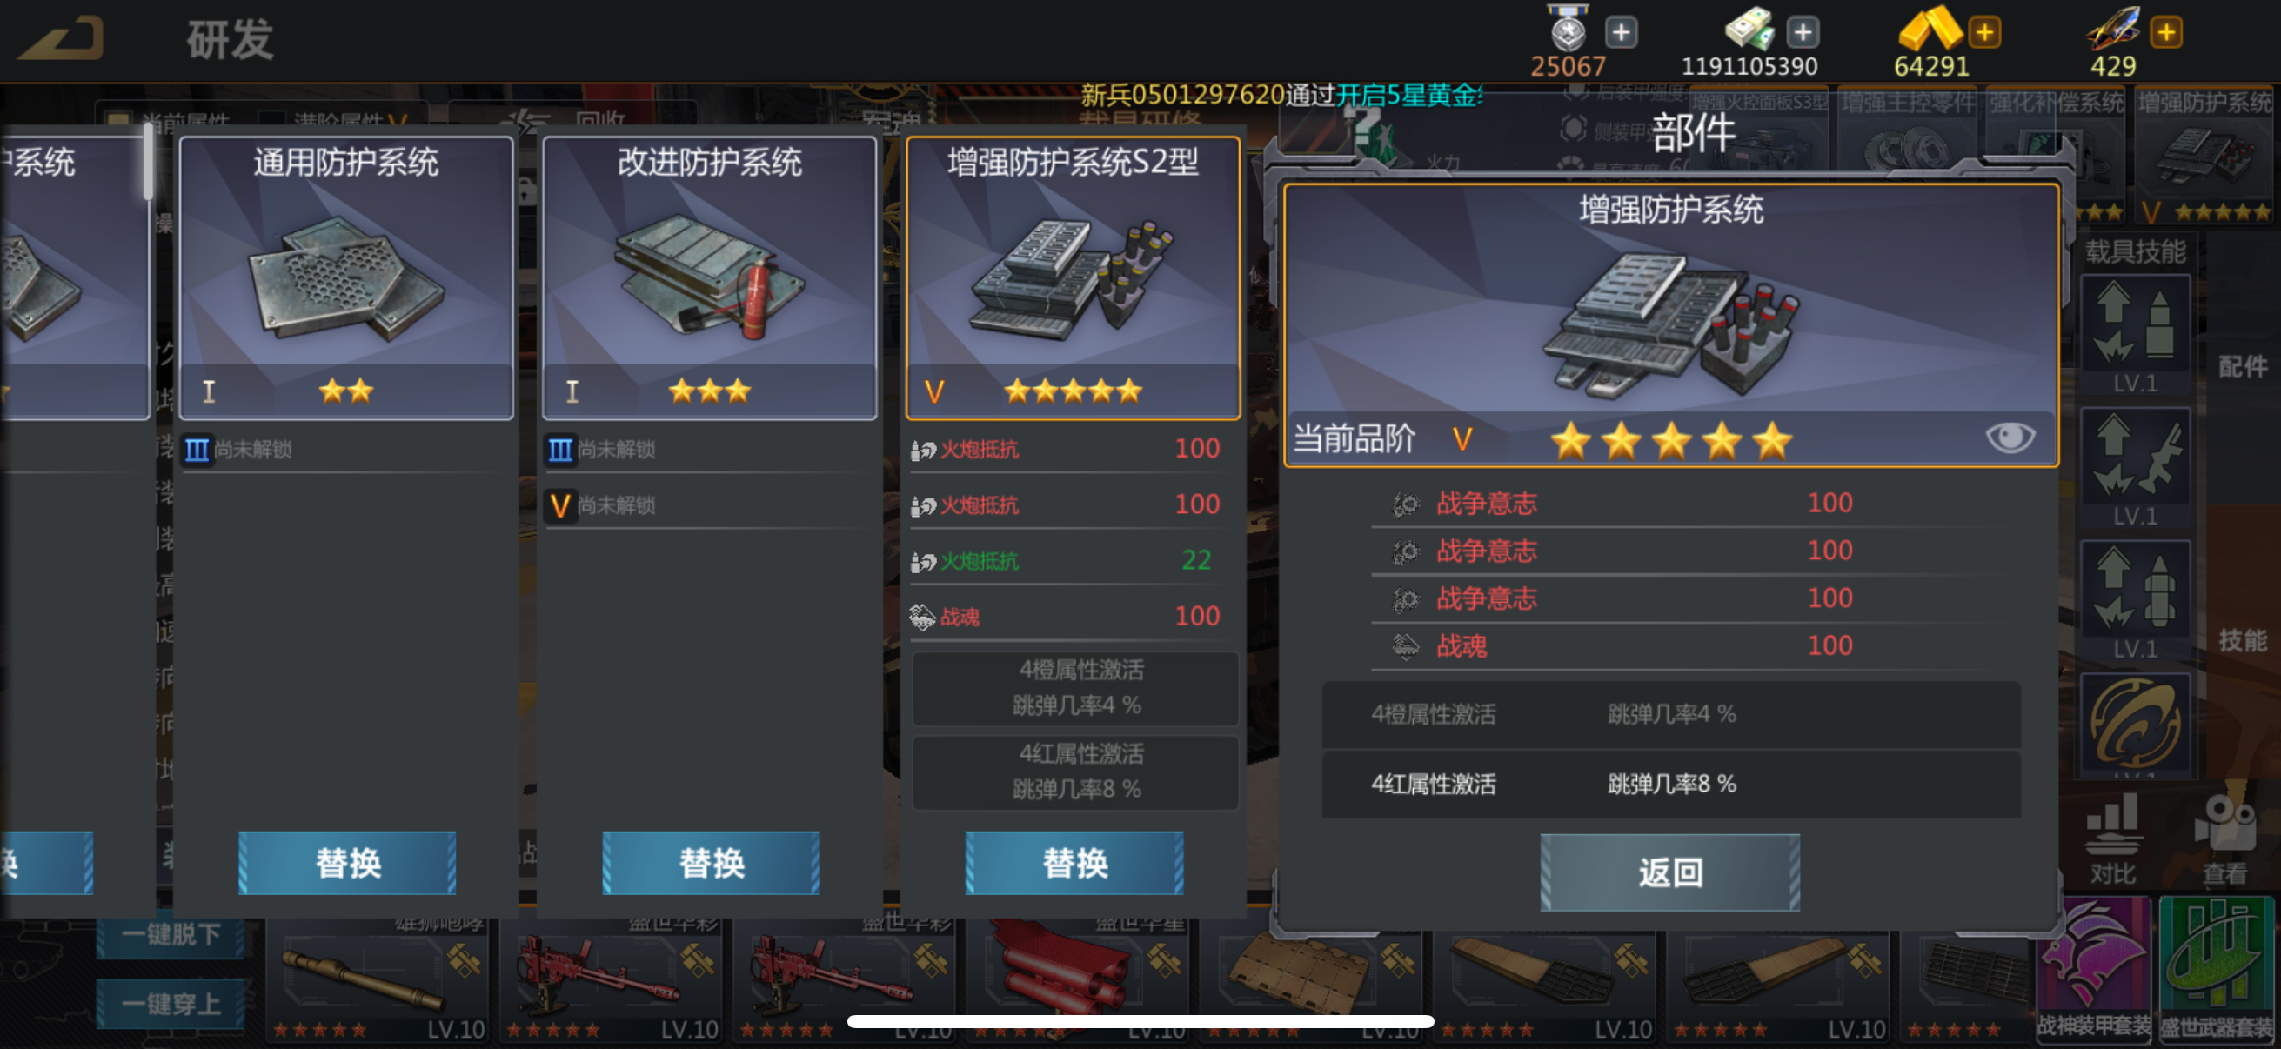Add cash using the plus beside 1191105390
2281x1049 pixels.
coord(1803,33)
